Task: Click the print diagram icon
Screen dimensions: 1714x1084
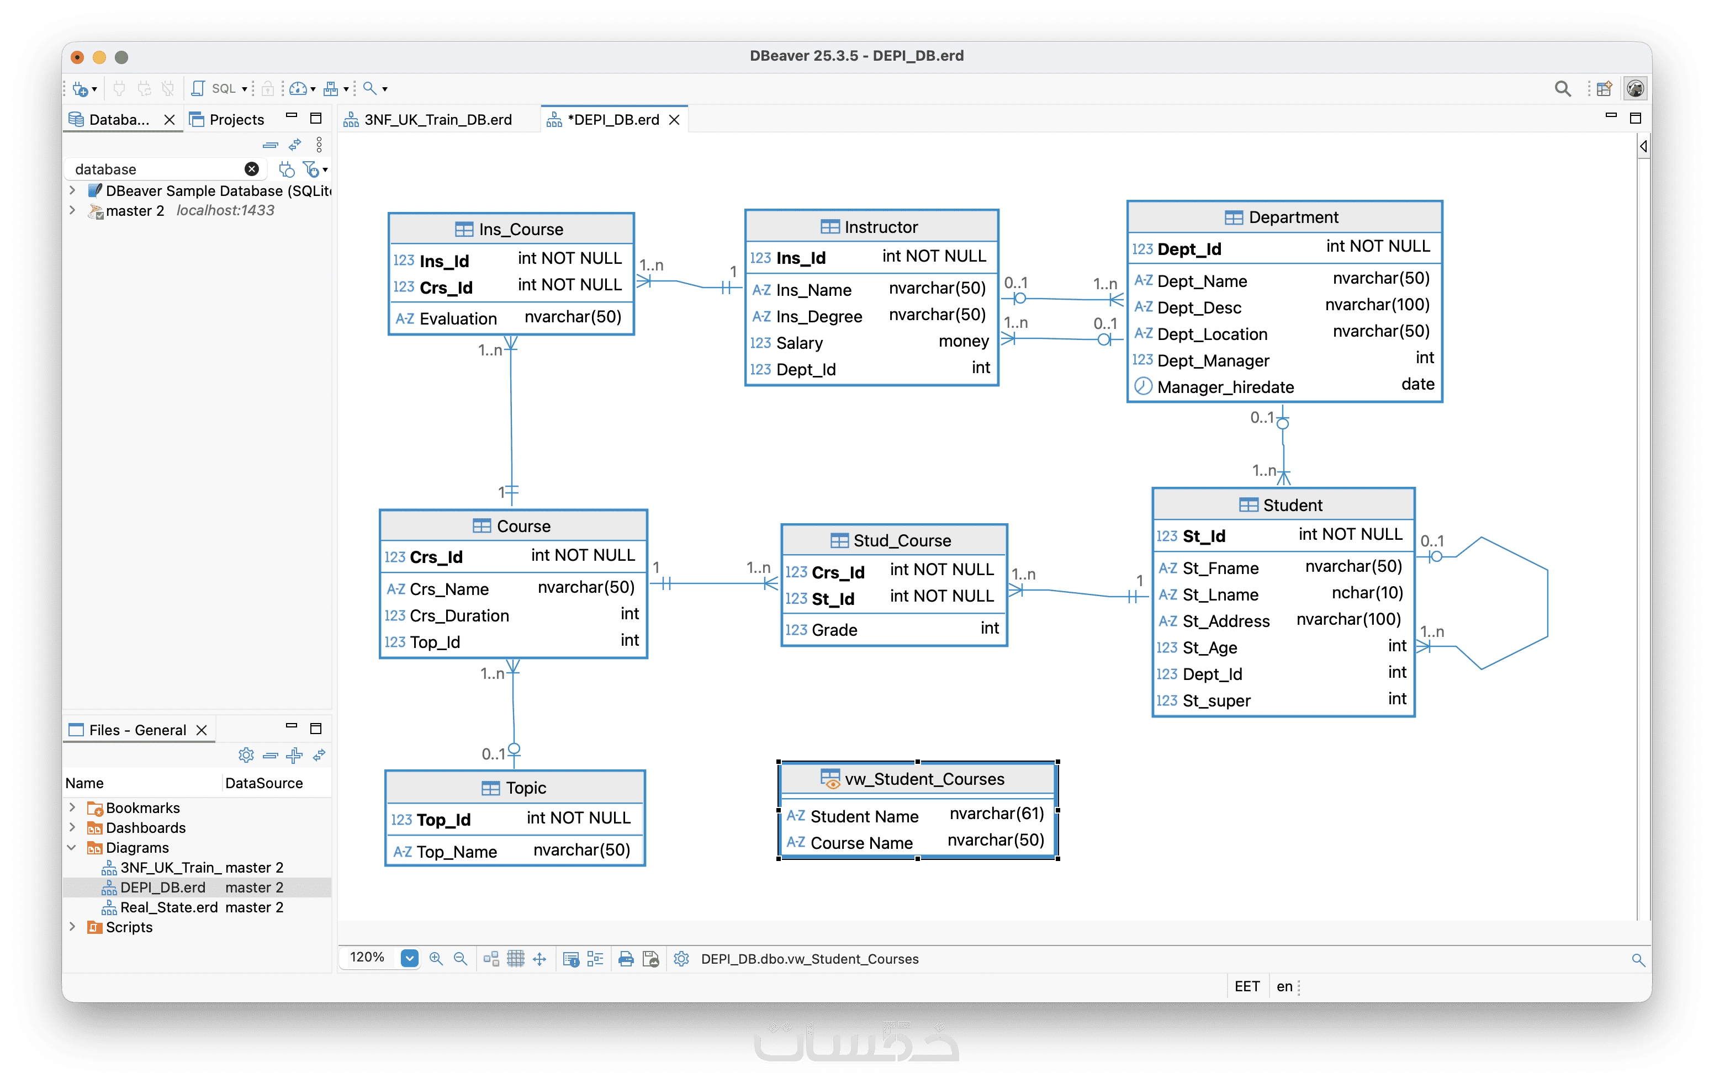Action: (626, 959)
